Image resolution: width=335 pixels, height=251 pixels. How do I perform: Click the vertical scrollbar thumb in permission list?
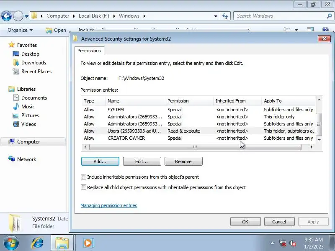click(x=319, y=124)
